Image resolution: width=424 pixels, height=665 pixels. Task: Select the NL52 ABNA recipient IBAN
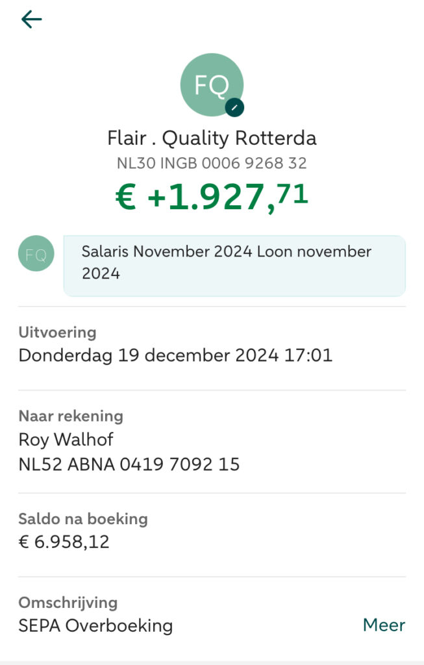[129, 464]
